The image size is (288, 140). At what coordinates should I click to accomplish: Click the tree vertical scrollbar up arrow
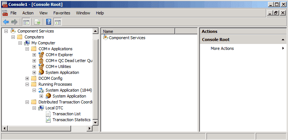pyautogui.click(x=95, y=31)
